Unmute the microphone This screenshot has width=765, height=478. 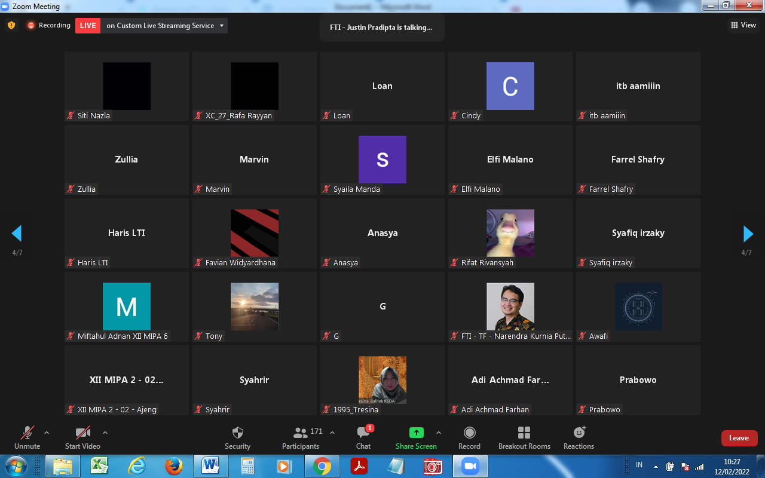[27, 433]
